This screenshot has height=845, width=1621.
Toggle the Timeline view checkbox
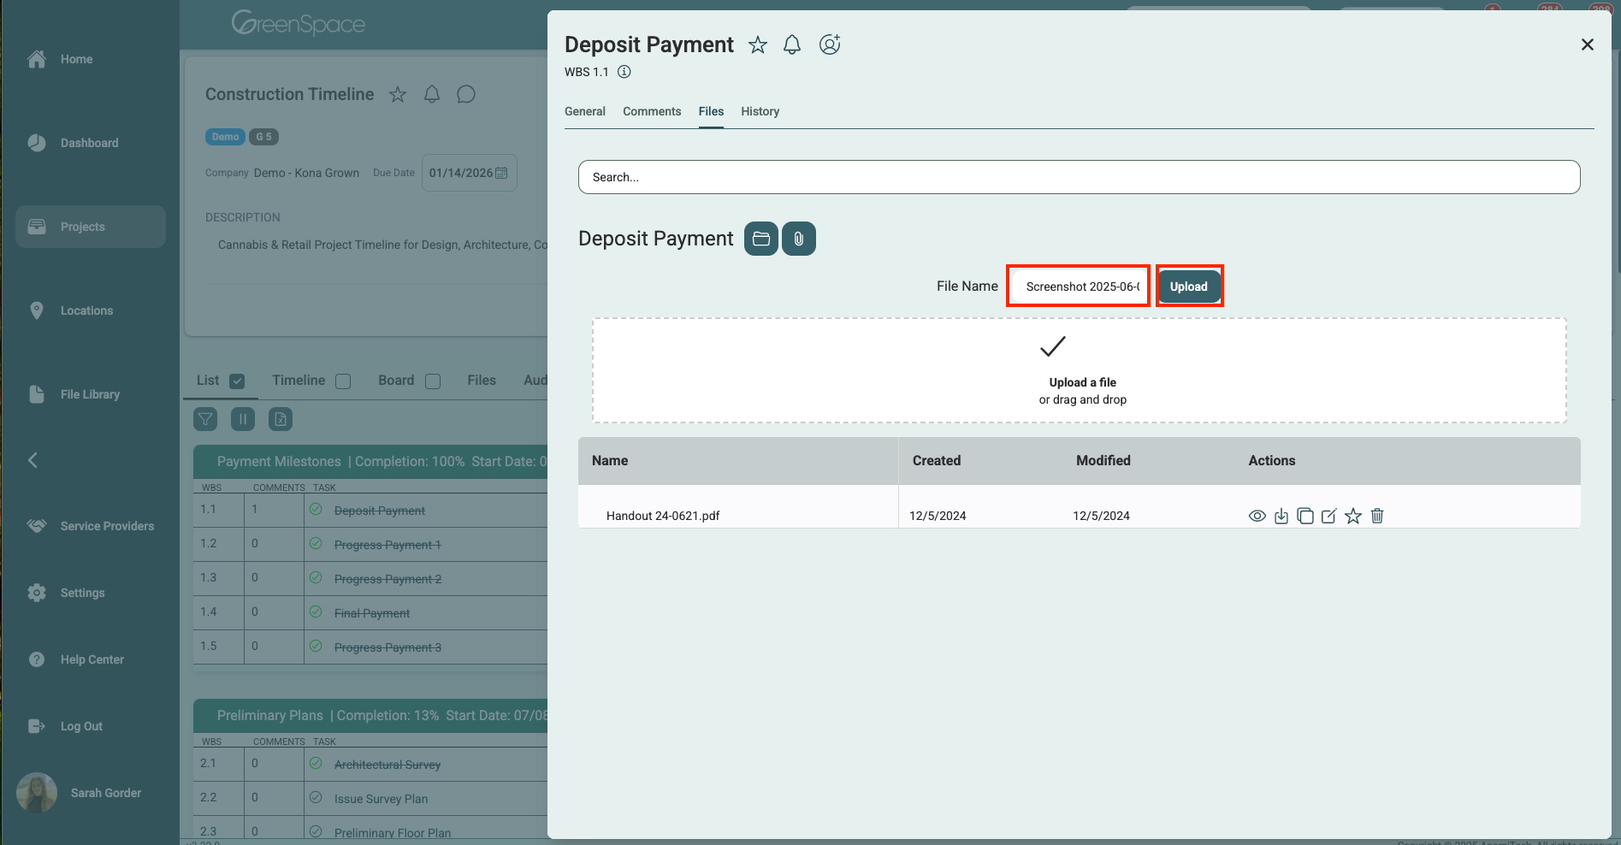click(x=343, y=381)
